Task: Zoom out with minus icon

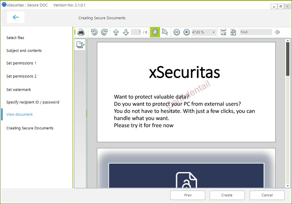Action: (177, 32)
